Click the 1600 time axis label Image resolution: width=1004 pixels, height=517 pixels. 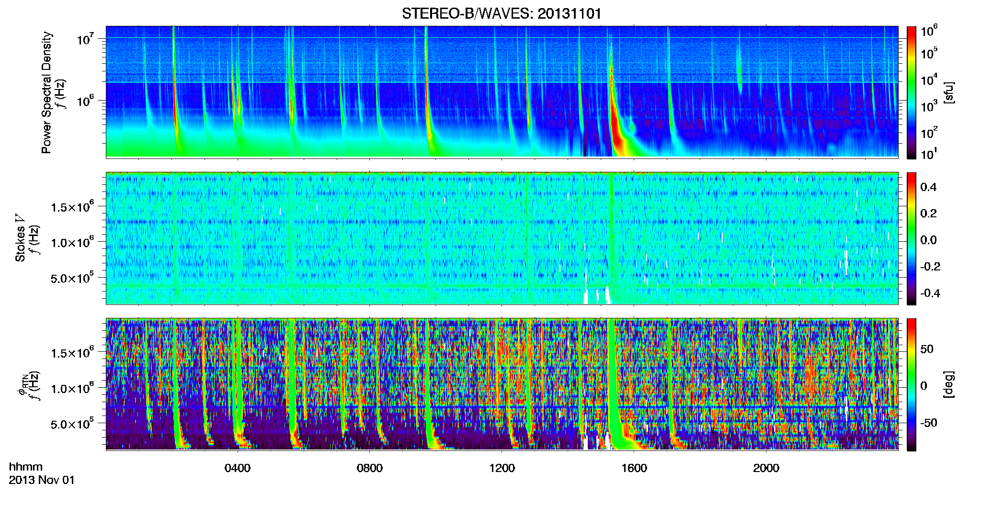coord(634,468)
